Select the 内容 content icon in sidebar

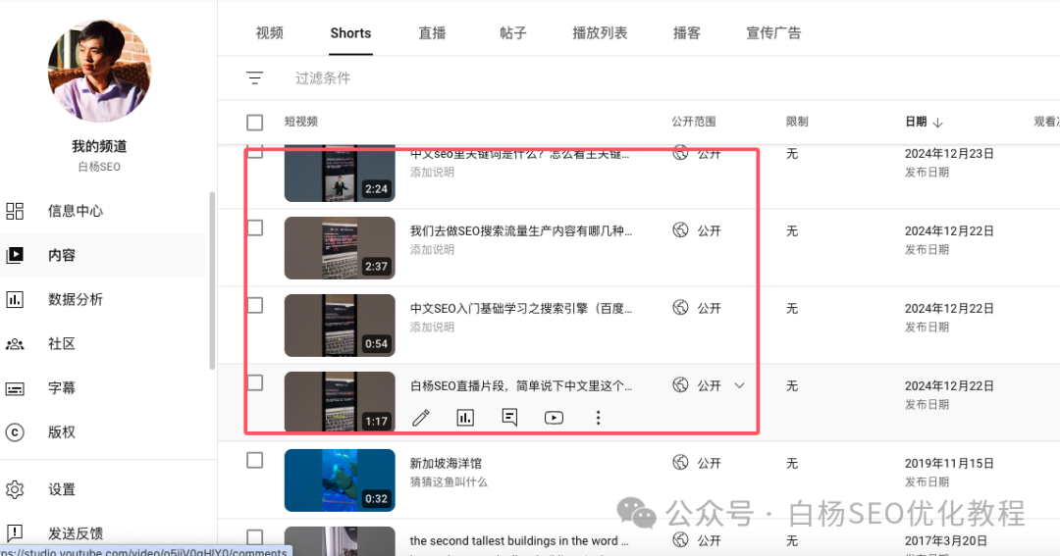point(15,255)
